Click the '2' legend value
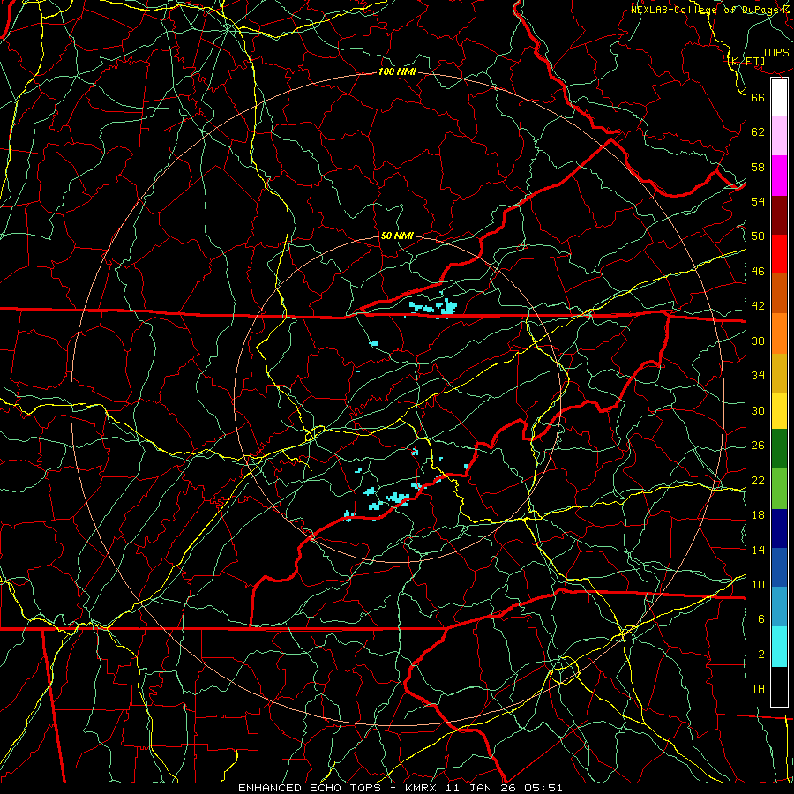This screenshot has width=794, height=794. 761,655
